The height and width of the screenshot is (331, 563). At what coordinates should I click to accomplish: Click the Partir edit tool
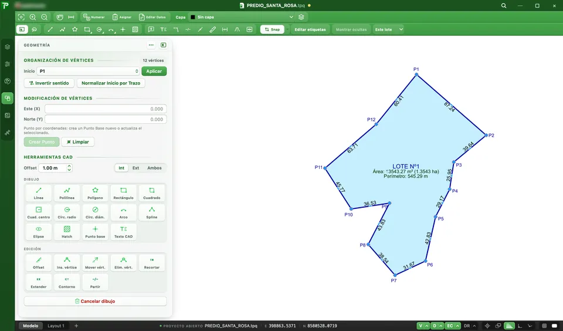tap(95, 282)
